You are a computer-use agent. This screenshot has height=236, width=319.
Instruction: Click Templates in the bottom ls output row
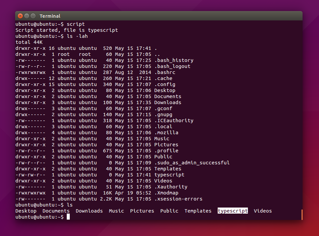tap(198, 211)
